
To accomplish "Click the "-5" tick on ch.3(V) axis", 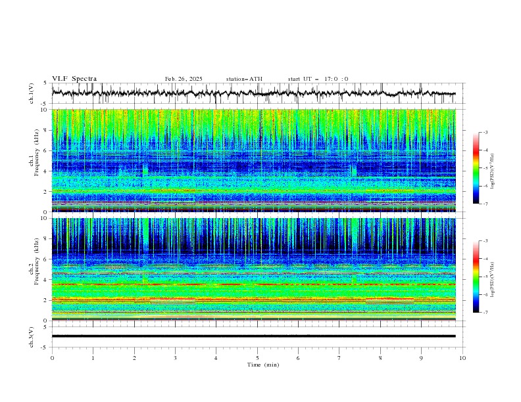I will click(x=45, y=347).
